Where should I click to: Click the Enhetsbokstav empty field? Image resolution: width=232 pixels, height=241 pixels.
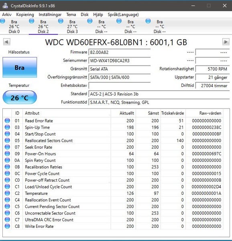click(120, 86)
